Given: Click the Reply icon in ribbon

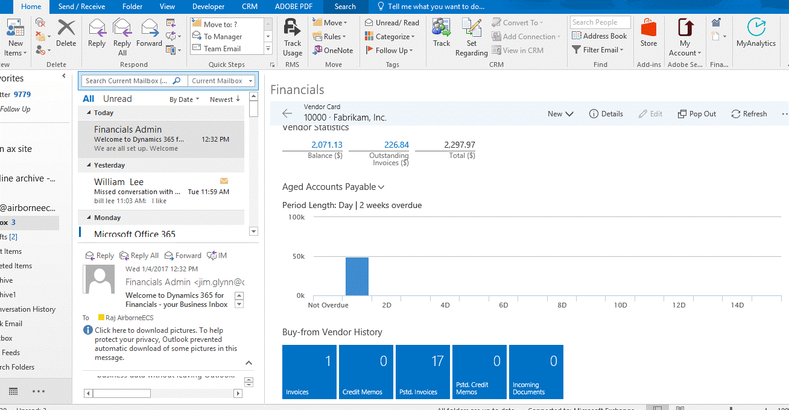Looking at the screenshot, I should pos(97,28).
